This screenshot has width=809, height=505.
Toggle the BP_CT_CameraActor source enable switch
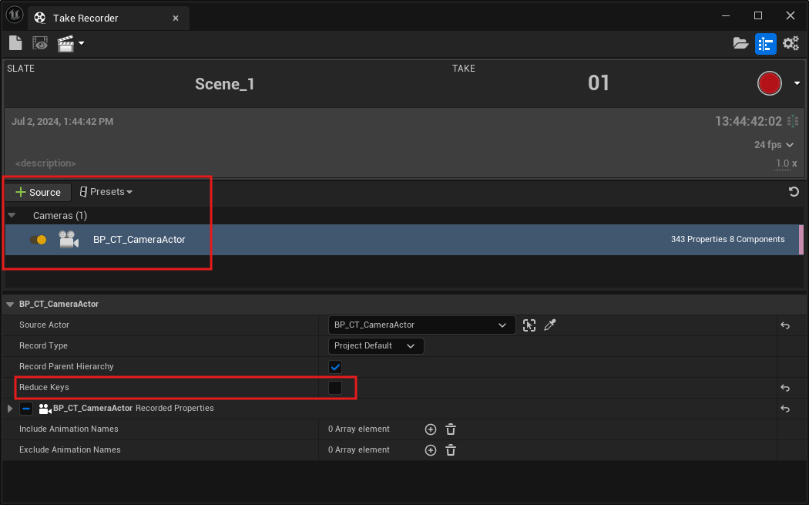[x=38, y=240]
